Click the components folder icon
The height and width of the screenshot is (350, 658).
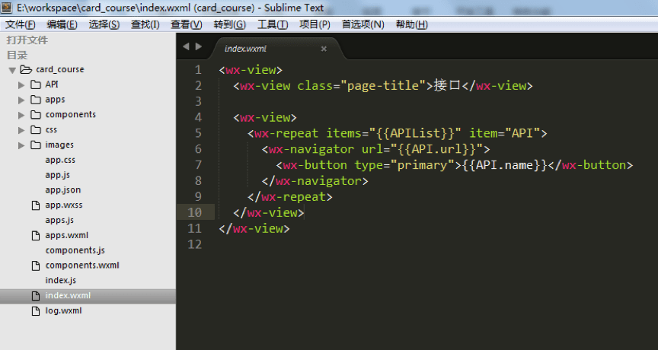coord(36,115)
